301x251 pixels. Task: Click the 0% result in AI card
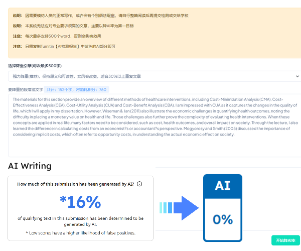pos(223,219)
